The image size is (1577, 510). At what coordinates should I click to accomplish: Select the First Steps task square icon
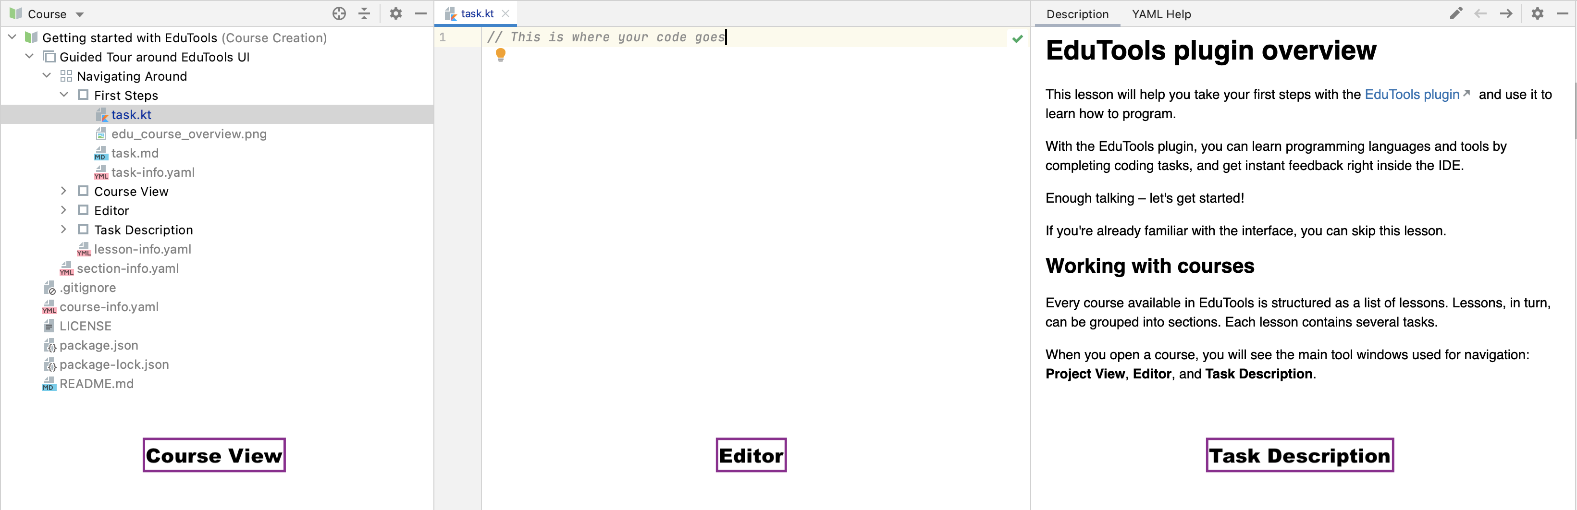click(x=83, y=95)
